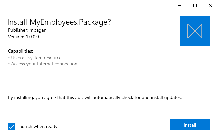Click "Uses all system resources" capability
This screenshot has width=218, height=140.
(x=37, y=58)
